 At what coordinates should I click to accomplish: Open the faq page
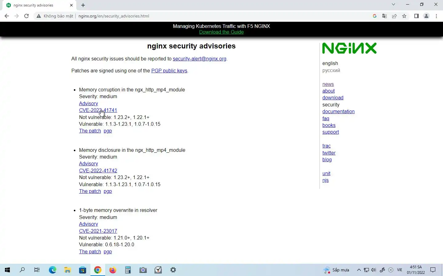[326, 118]
